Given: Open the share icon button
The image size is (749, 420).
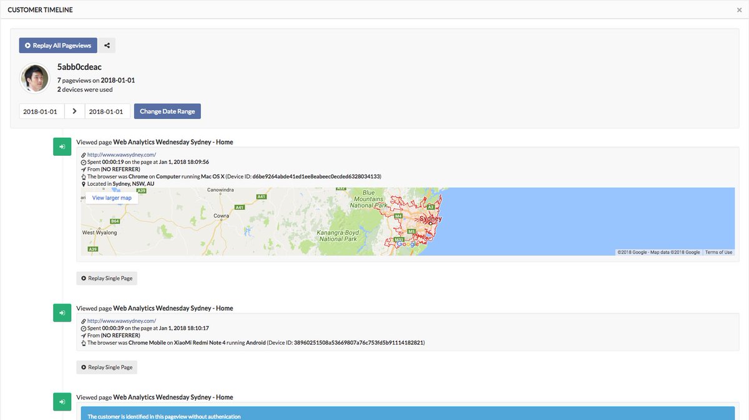Looking at the screenshot, I should (107, 45).
